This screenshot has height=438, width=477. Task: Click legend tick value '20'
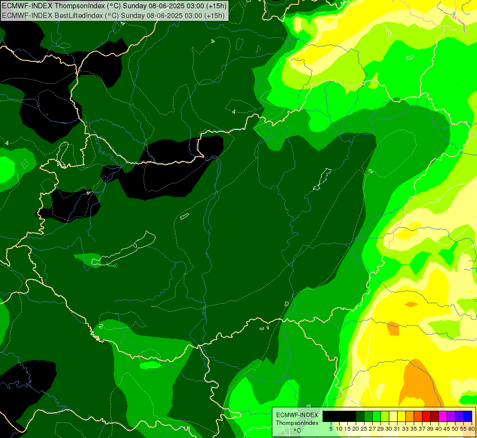(356, 429)
